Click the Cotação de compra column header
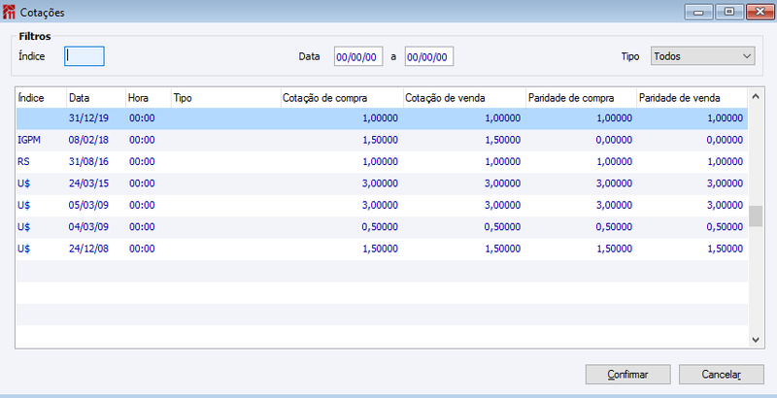This screenshot has height=398, width=777. point(342,98)
